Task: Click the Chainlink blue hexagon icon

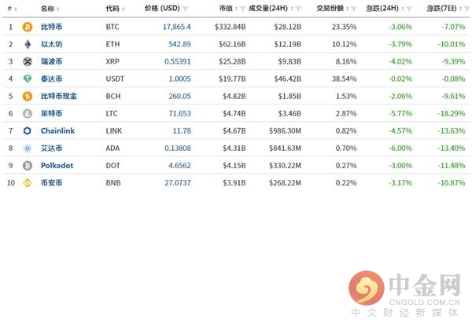Action: pos(28,130)
